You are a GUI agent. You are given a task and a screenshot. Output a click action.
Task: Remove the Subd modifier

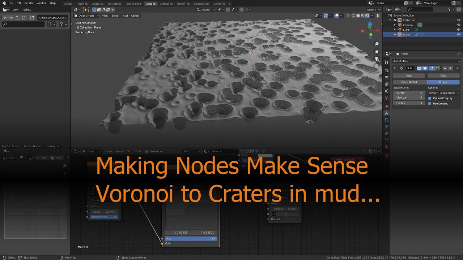coord(457,68)
